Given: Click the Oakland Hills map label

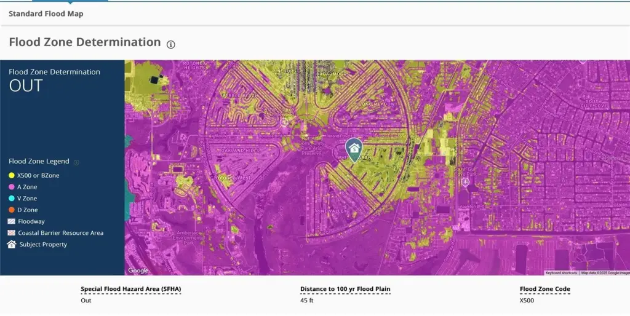Looking at the screenshot, I should (x=241, y=151).
